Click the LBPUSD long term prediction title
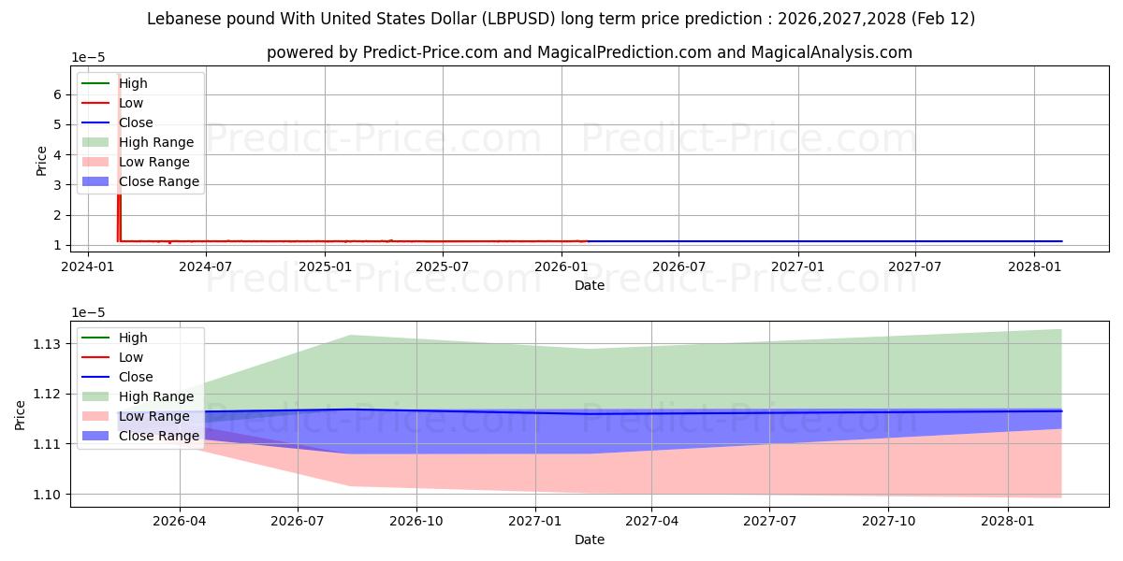 (561, 19)
